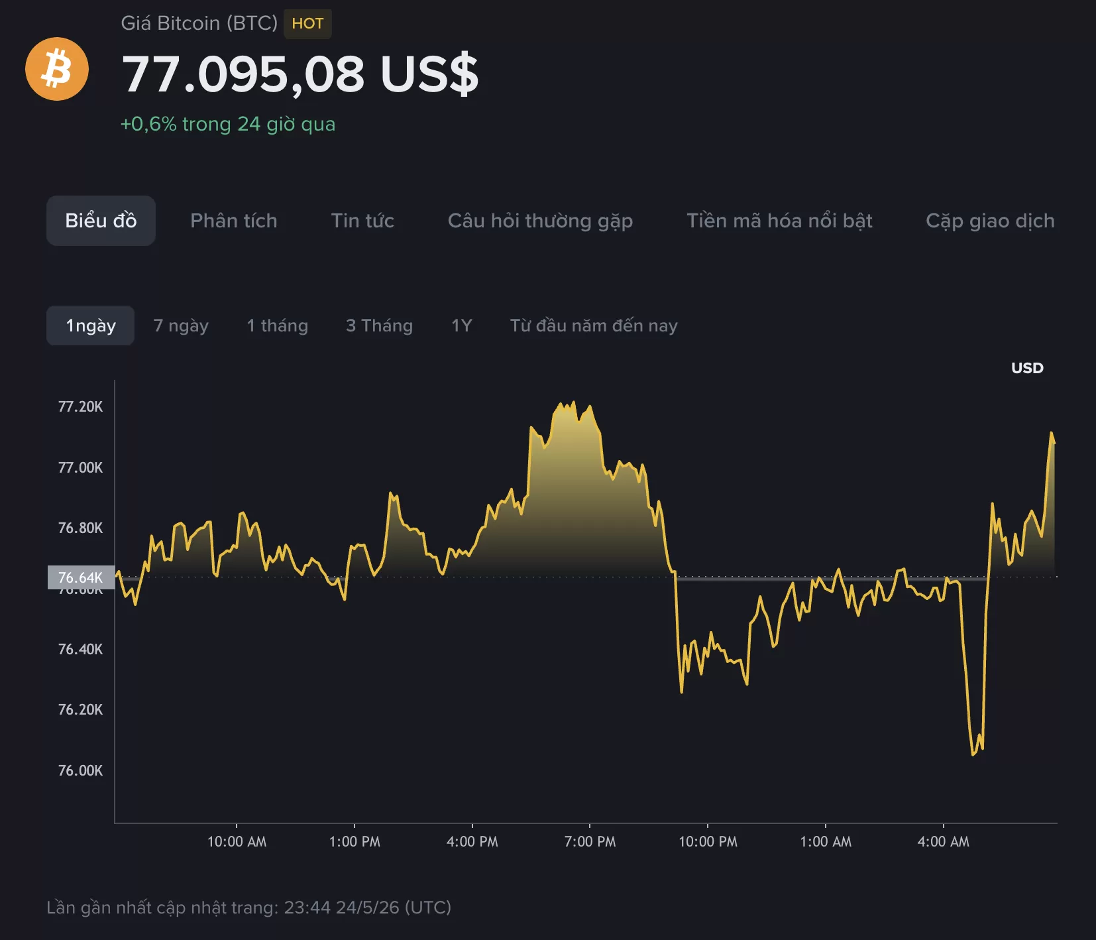Click the 76.80K y-axis label
The image size is (1096, 940).
point(80,528)
